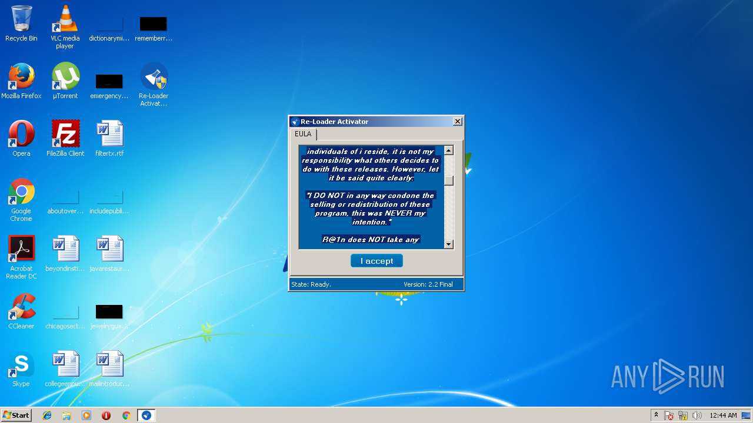
Task: Click the Show desktop button
Action: pyautogui.click(x=747, y=415)
